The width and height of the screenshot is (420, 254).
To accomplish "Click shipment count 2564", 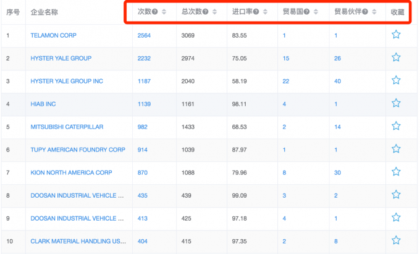I will pos(144,35).
